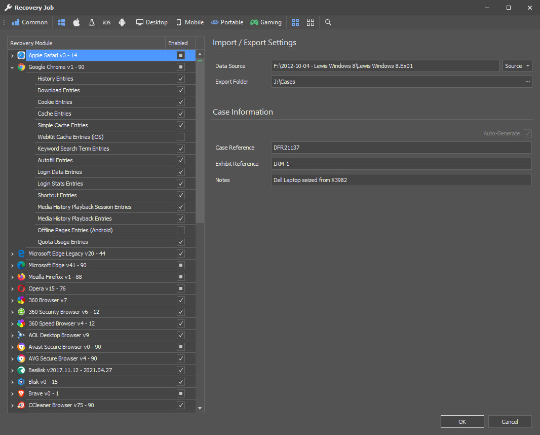Enable Offline Pages Entries (Android) checkbox
The width and height of the screenshot is (540, 435).
tap(181, 230)
